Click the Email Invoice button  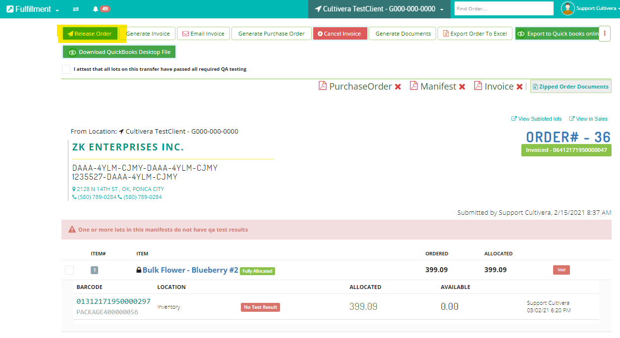(203, 34)
